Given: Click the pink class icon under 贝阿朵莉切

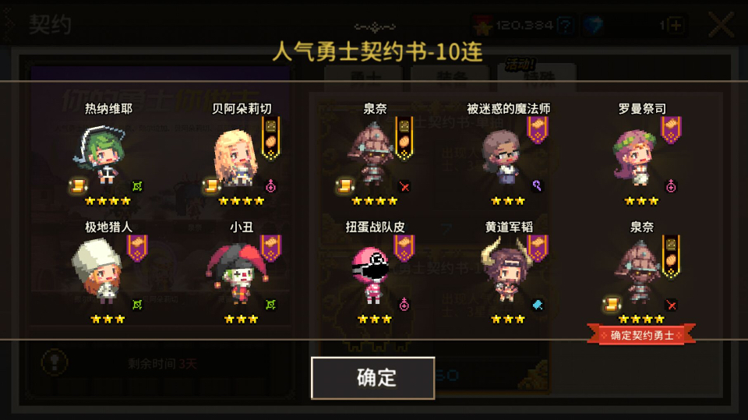Looking at the screenshot, I should tap(270, 186).
